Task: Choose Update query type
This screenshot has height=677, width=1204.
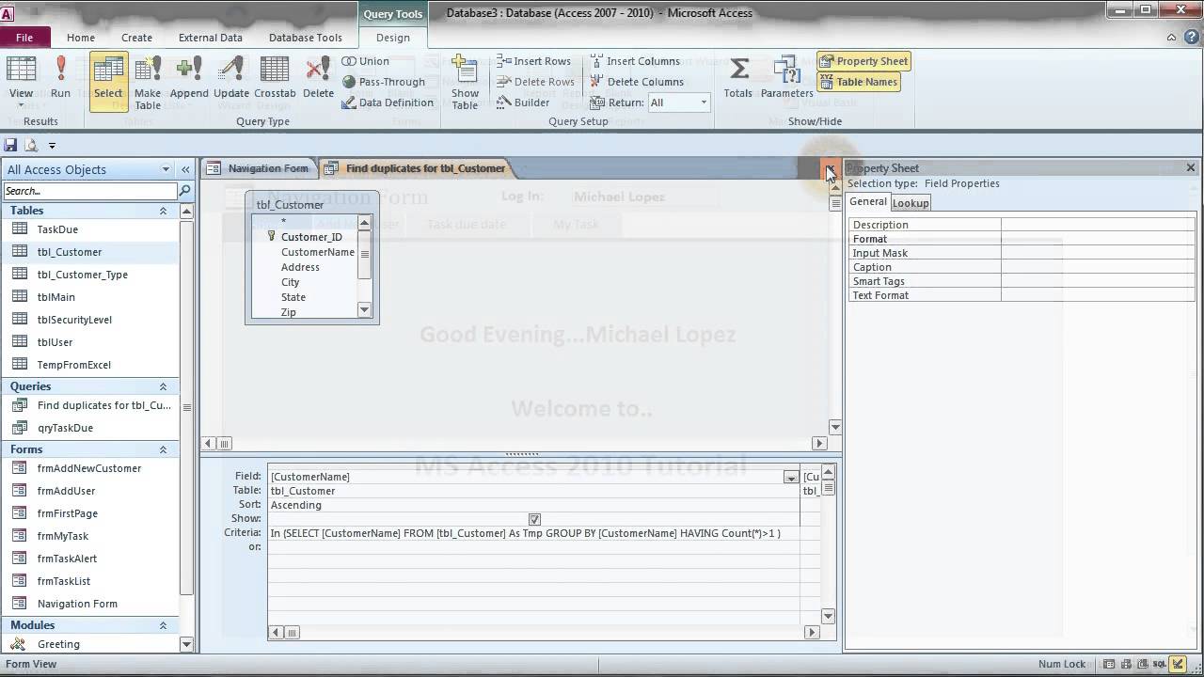Action: click(231, 79)
